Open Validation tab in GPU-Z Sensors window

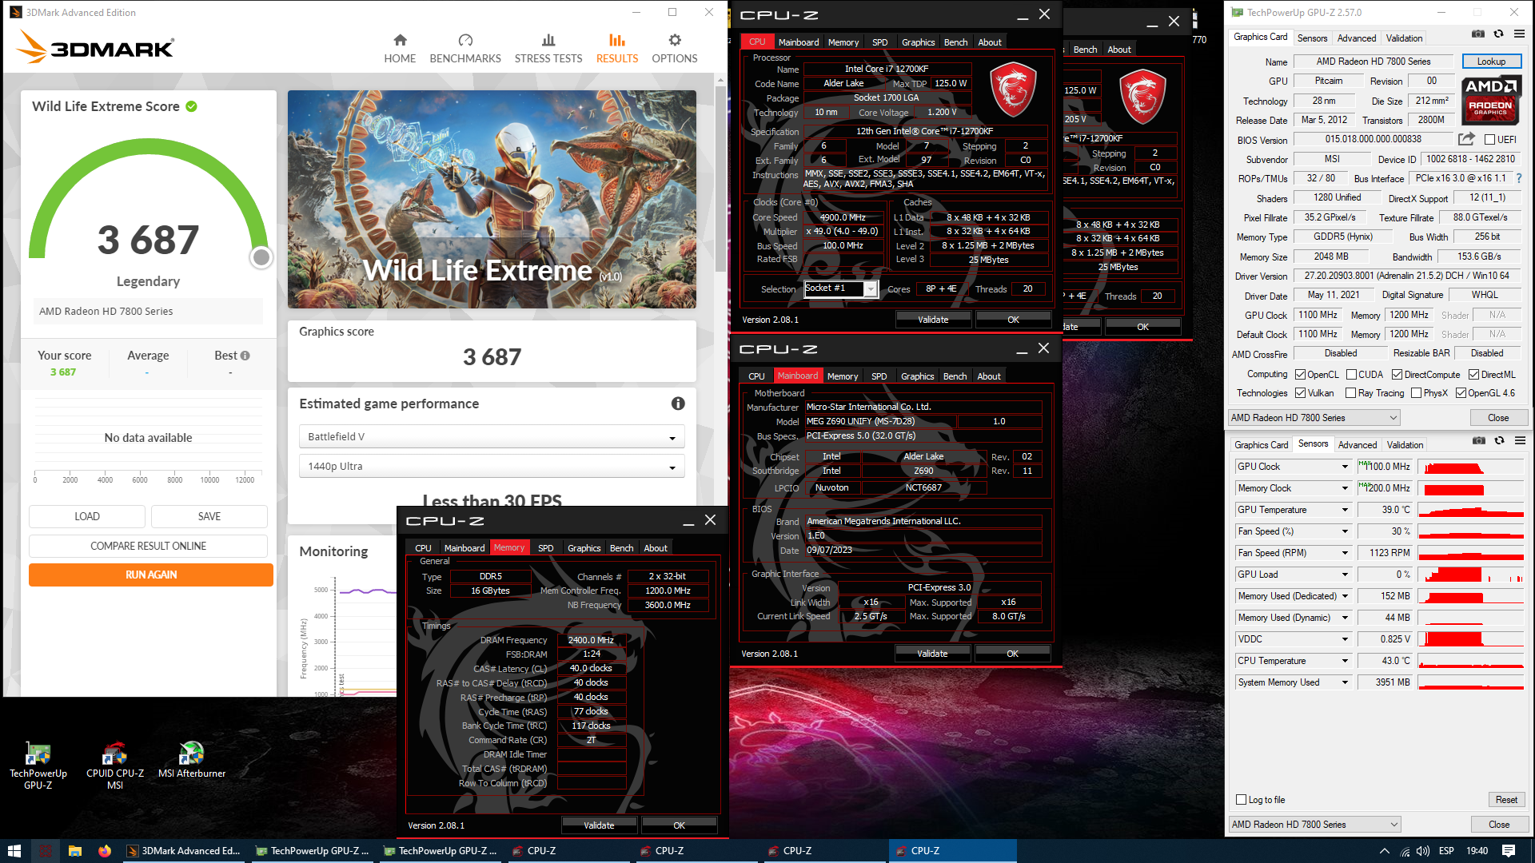coord(1405,445)
